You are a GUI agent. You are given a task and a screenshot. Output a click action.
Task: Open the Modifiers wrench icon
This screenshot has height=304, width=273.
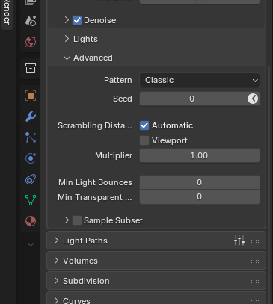(x=31, y=117)
